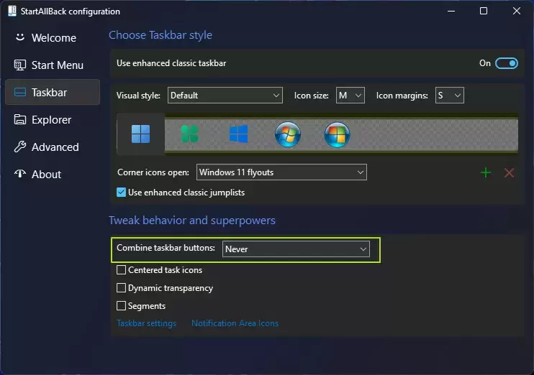Click the red X remove icon
This screenshot has width=534, height=375.
(x=509, y=172)
